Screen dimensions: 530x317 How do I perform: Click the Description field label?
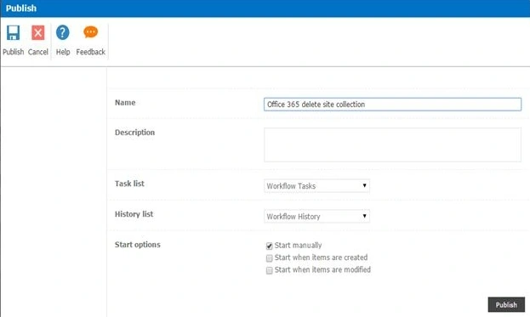coord(135,133)
